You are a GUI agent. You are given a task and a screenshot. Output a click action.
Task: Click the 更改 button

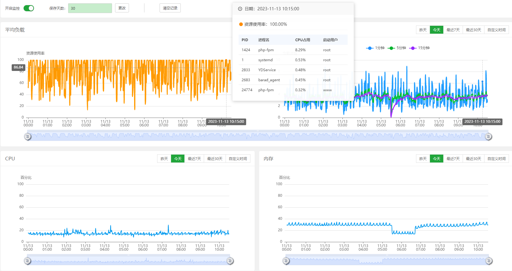click(122, 8)
